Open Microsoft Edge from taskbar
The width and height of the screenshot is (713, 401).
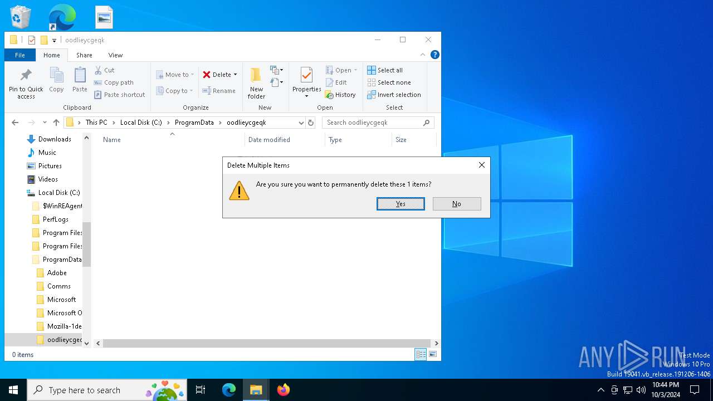(229, 390)
